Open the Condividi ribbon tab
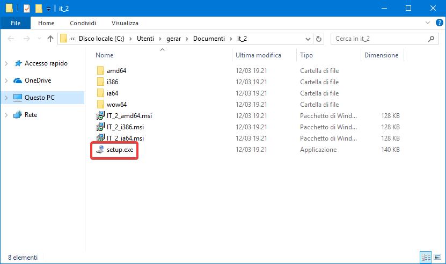Viewport: 446px width, 264px height. point(83,23)
